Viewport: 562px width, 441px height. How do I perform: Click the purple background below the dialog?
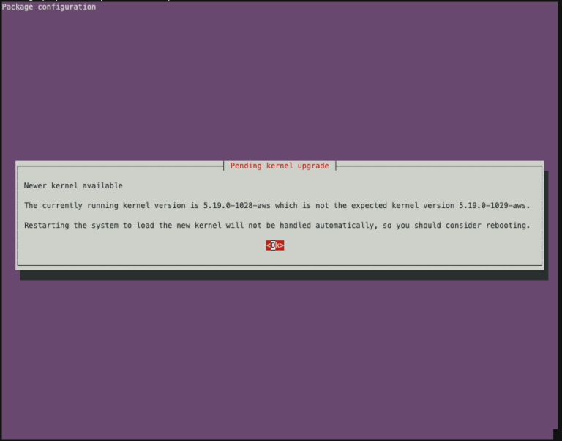click(x=281, y=352)
